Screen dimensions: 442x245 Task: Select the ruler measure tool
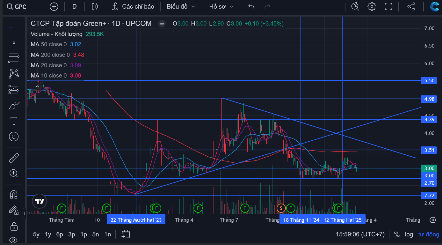[x=14, y=158]
